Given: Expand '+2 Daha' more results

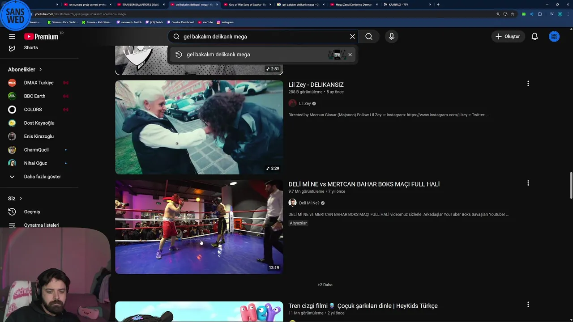Looking at the screenshot, I should click(325, 285).
